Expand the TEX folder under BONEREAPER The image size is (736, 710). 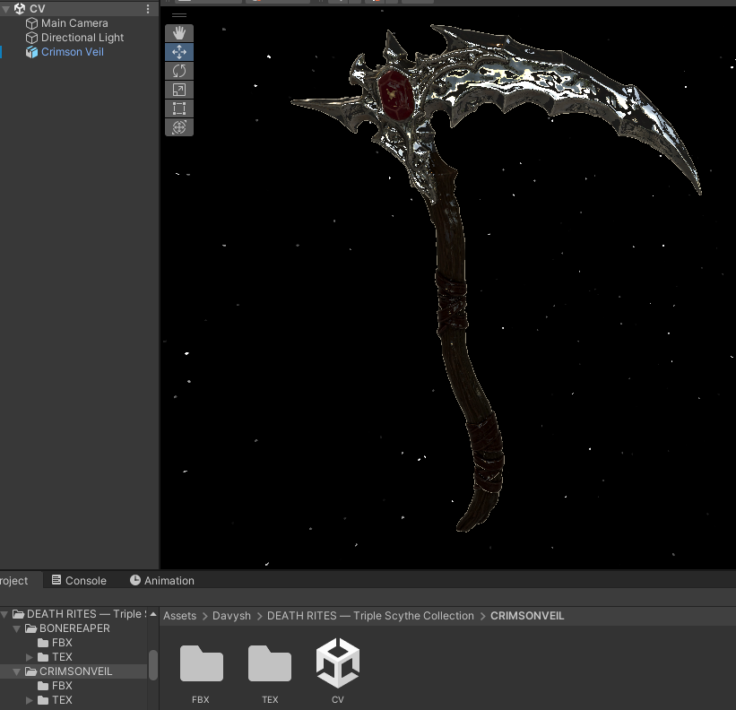coord(29,657)
